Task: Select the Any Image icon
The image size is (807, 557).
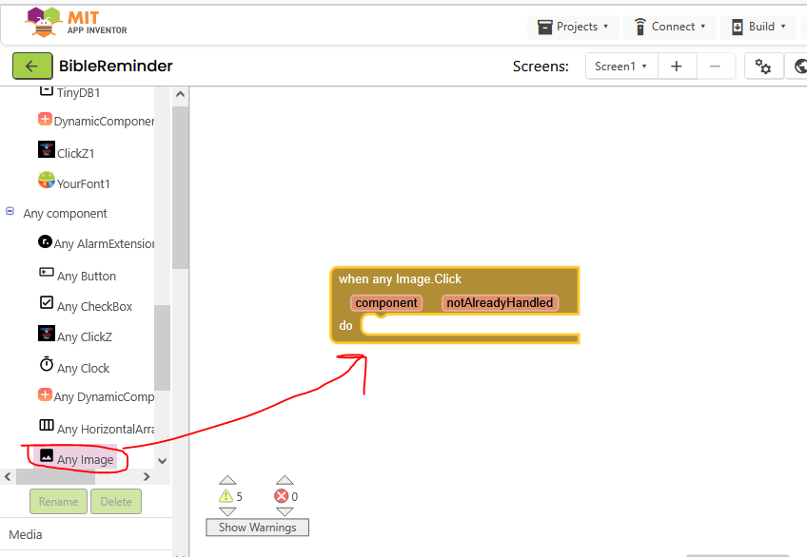Action: 46,456
